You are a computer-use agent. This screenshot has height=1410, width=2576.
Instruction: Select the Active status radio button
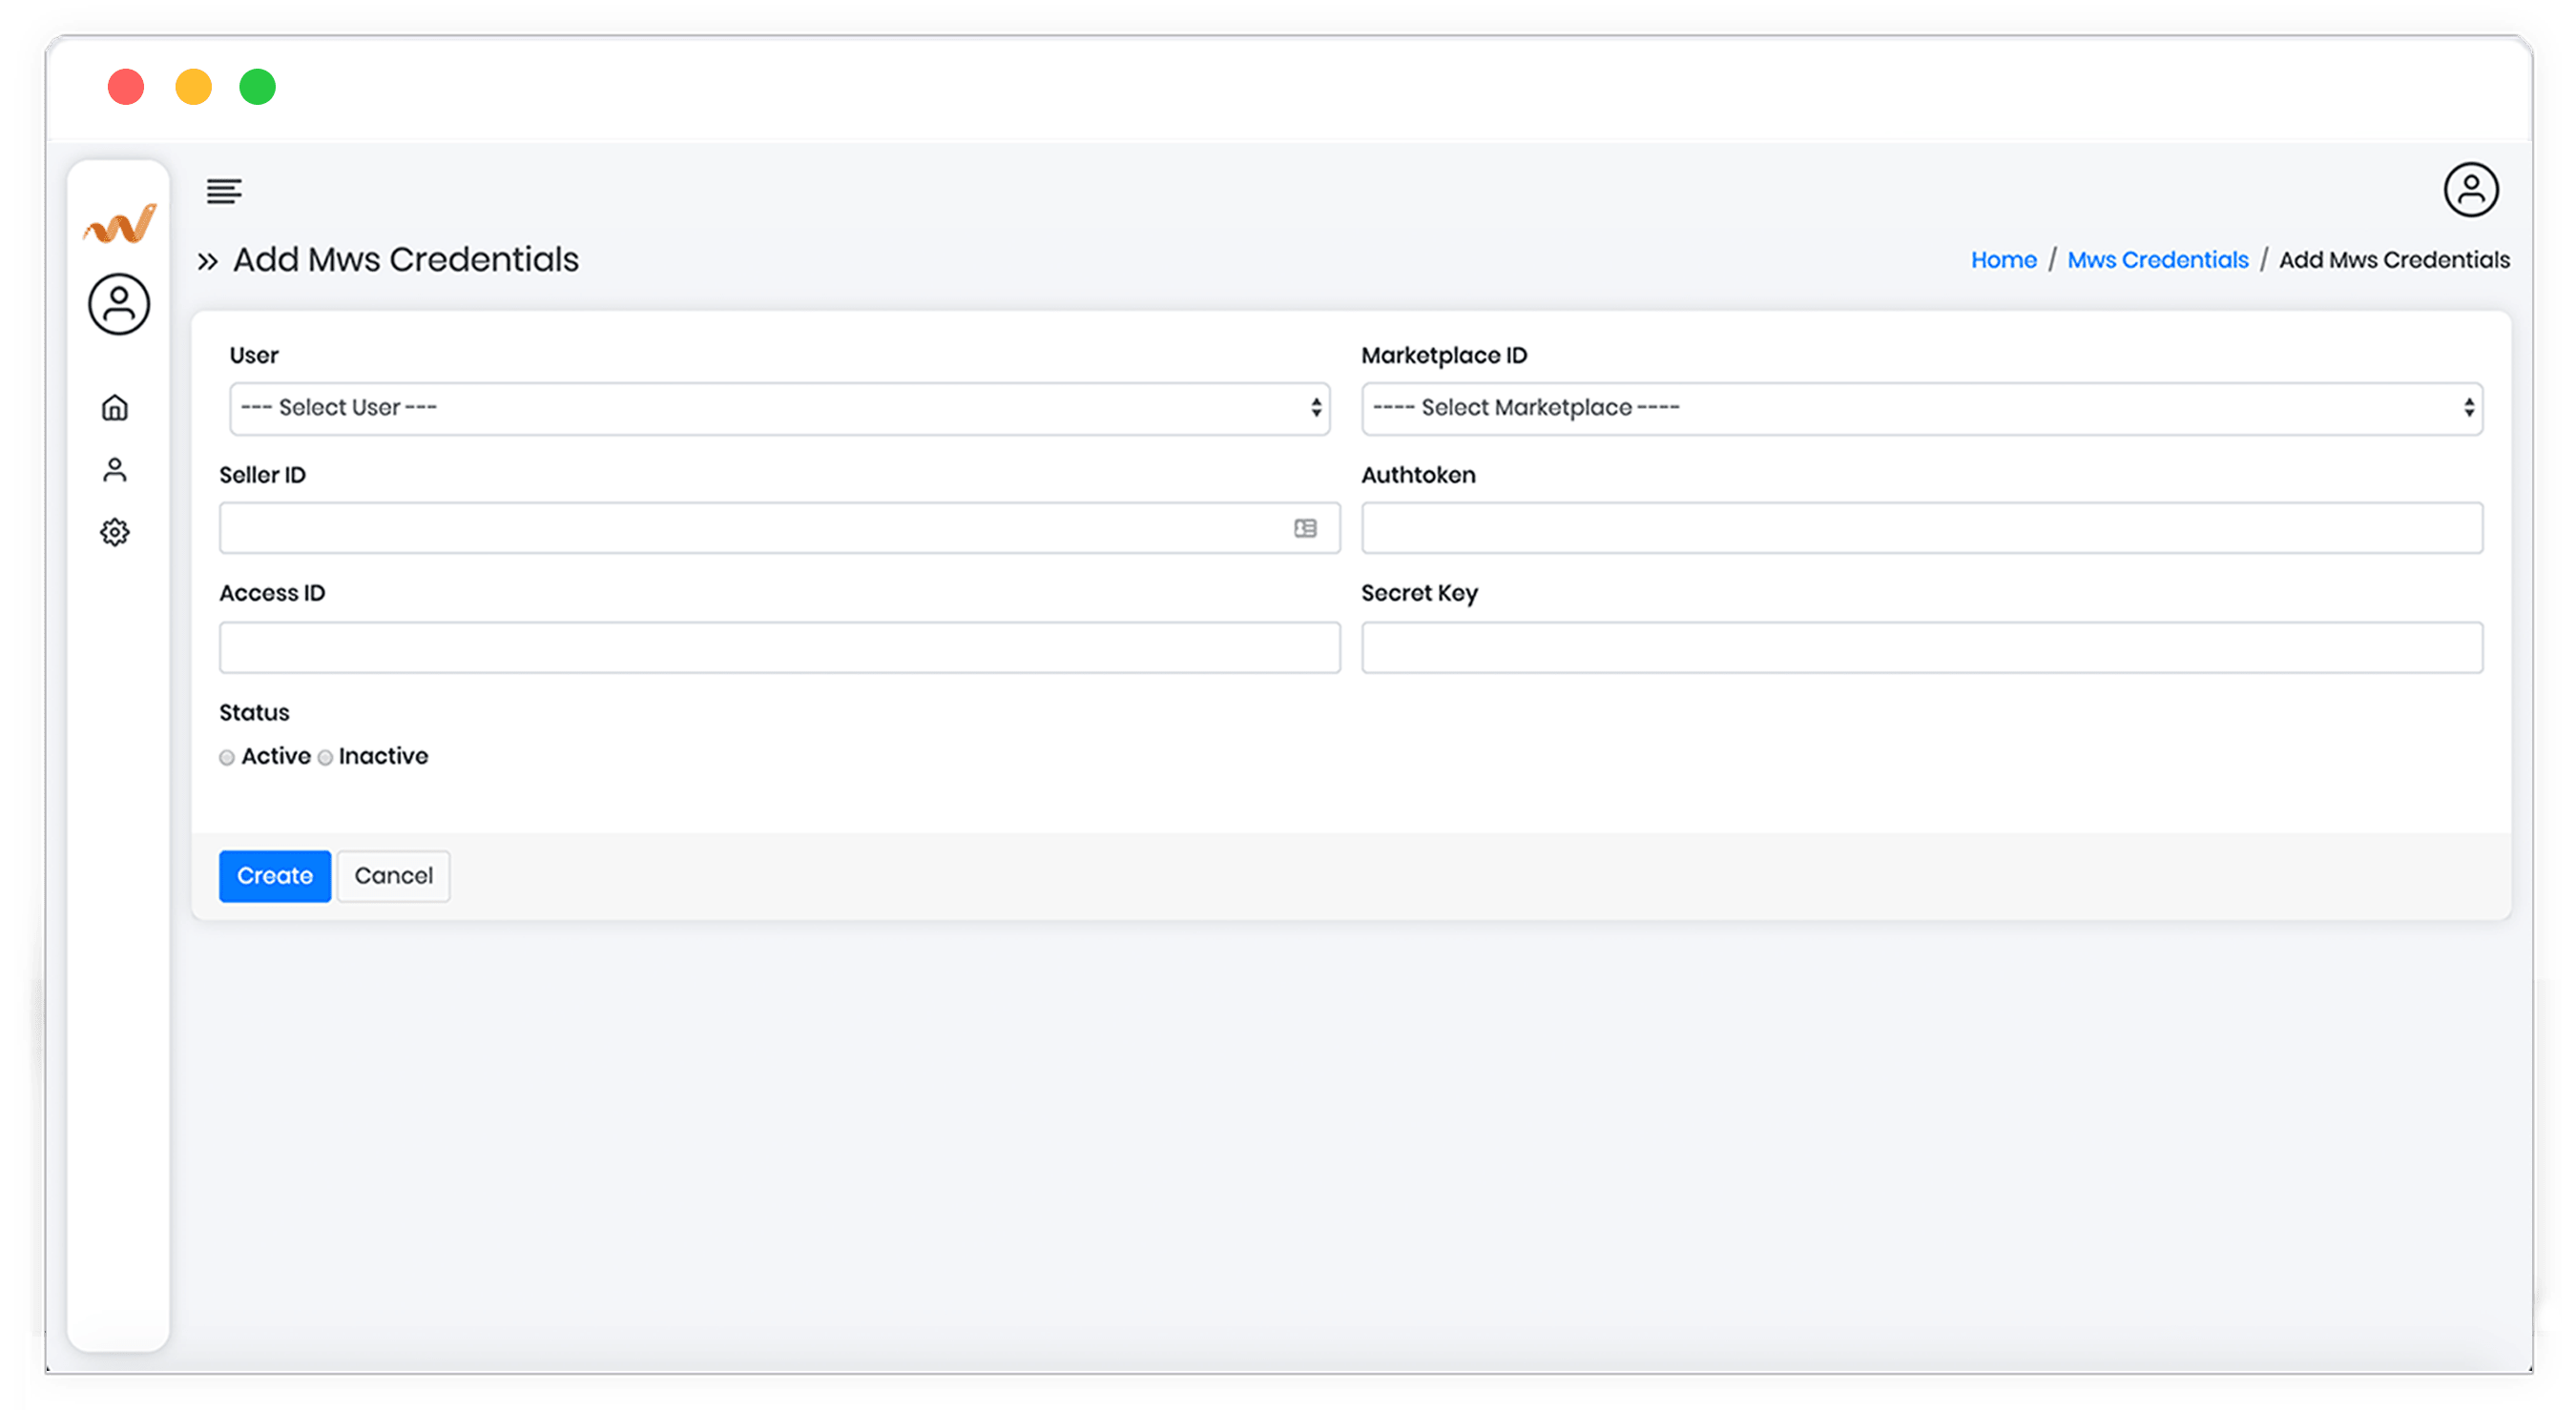227,759
